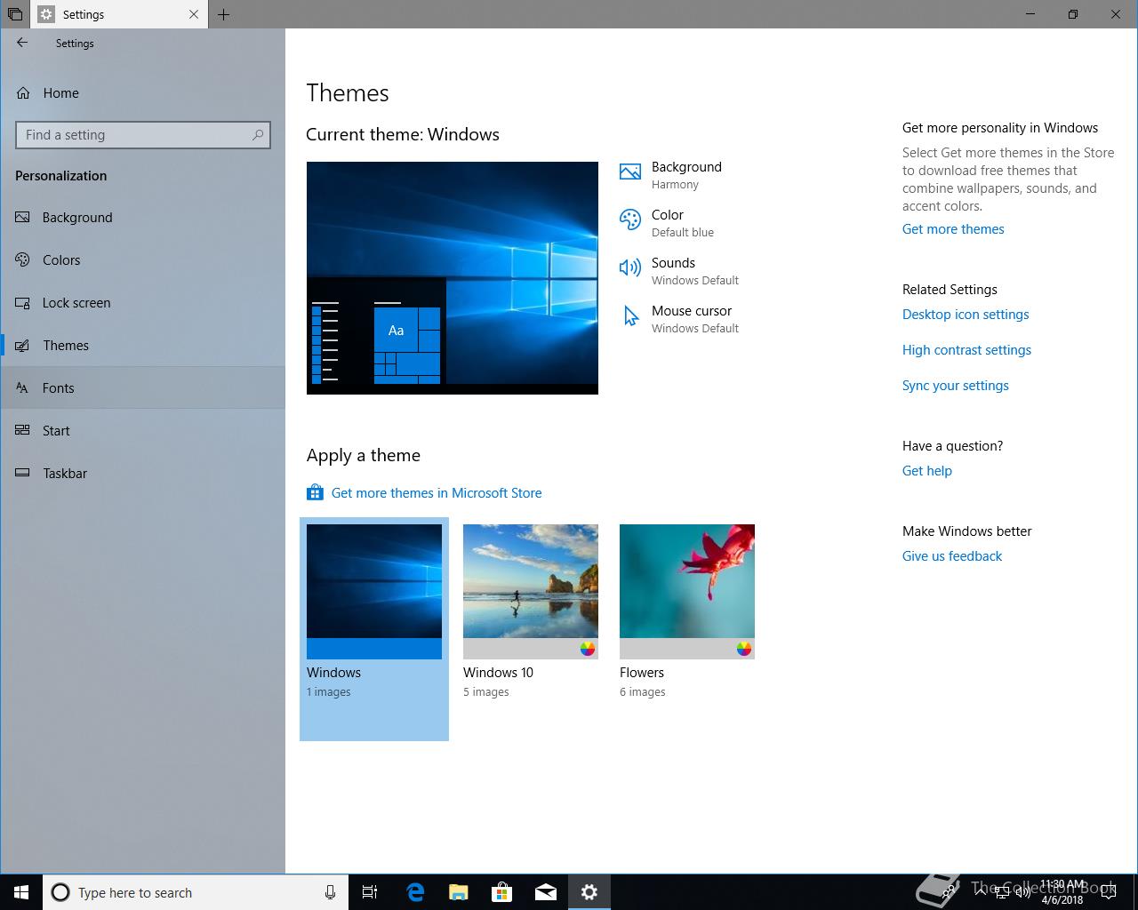Screen dimensions: 1138x910
Task: Click Settings gear on taskbar
Action: pyautogui.click(x=589, y=892)
